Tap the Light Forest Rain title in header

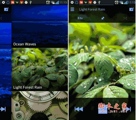point(92,9)
